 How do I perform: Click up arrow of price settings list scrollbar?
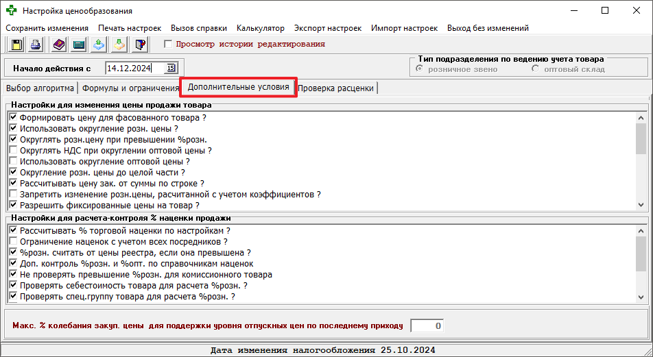point(641,118)
